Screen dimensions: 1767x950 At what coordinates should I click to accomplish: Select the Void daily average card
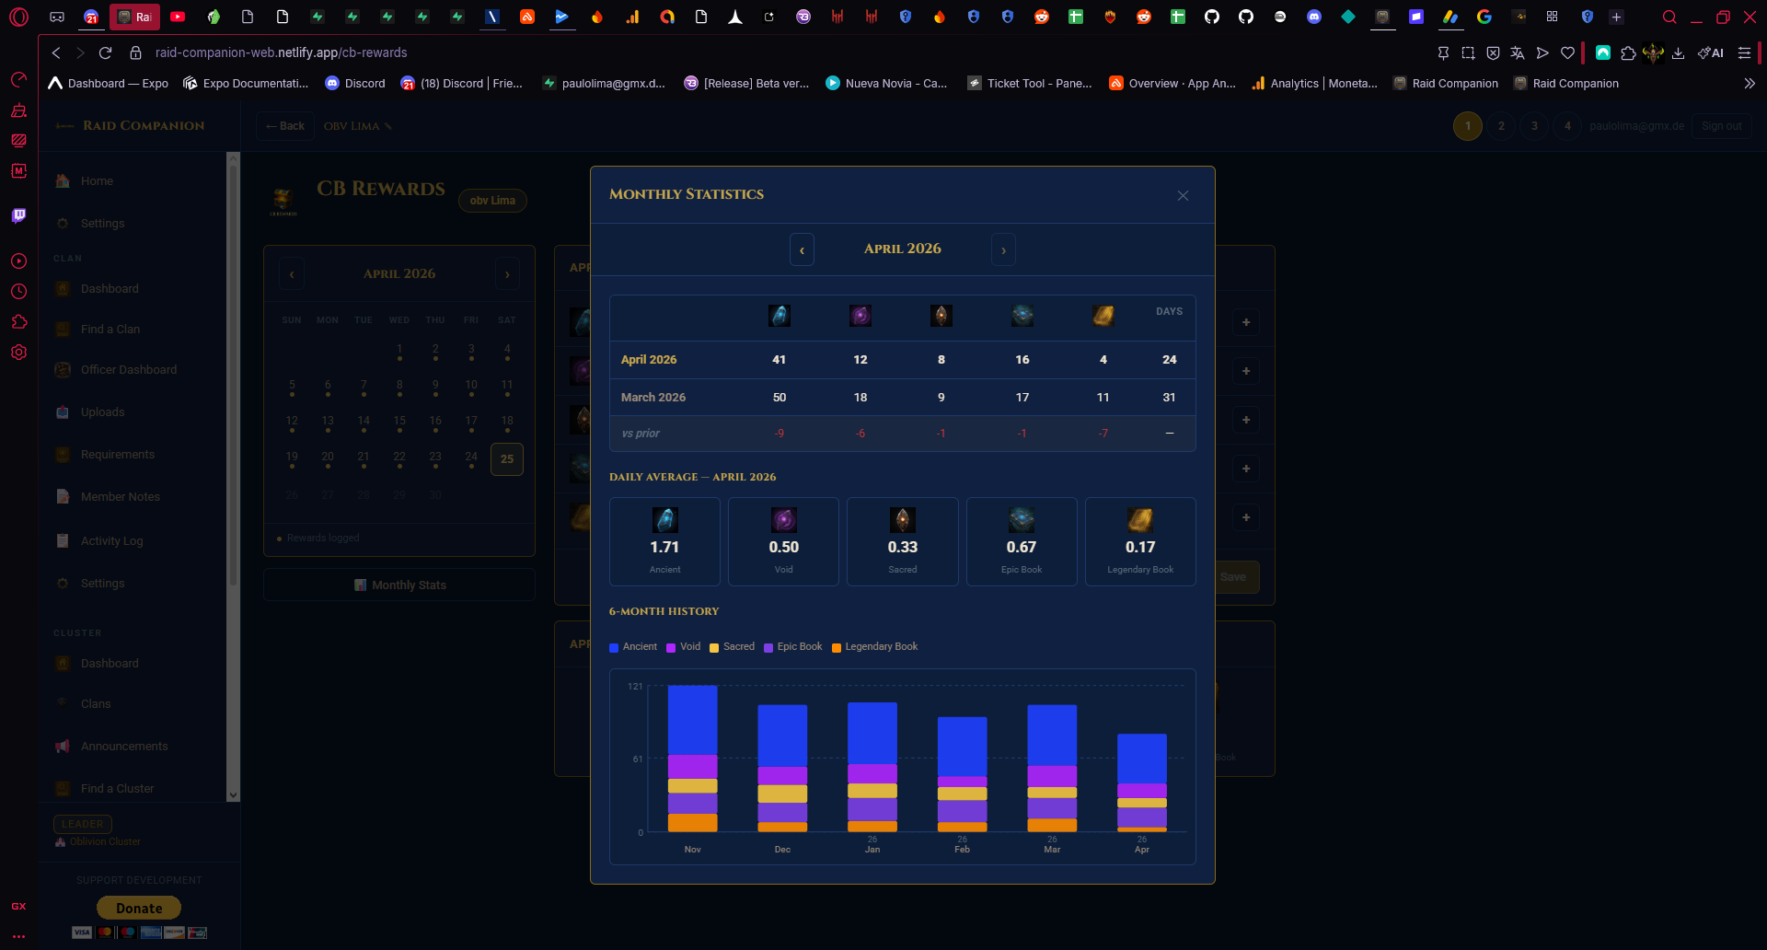pos(783,541)
